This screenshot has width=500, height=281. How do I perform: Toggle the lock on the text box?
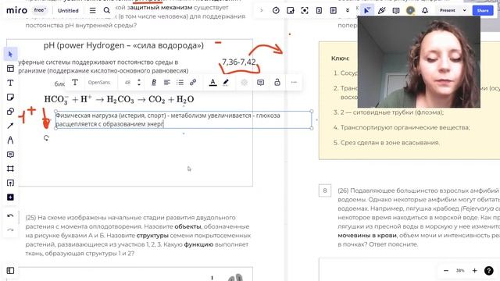pyautogui.click(x=277, y=83)
